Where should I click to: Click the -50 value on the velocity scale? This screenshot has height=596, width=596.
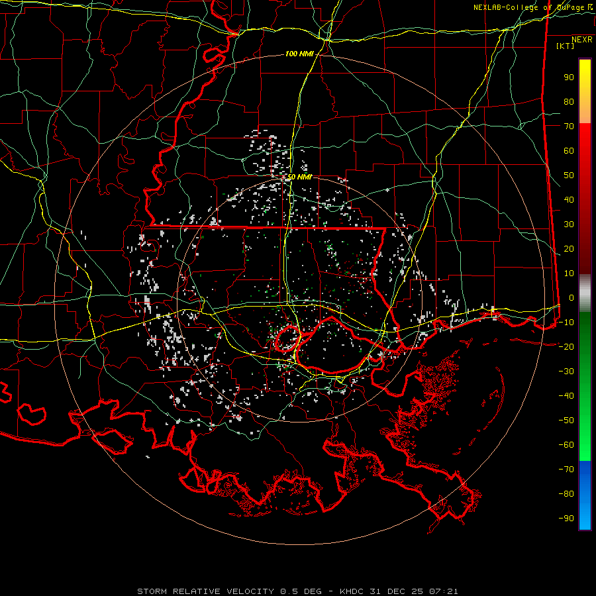pos(566,421)
